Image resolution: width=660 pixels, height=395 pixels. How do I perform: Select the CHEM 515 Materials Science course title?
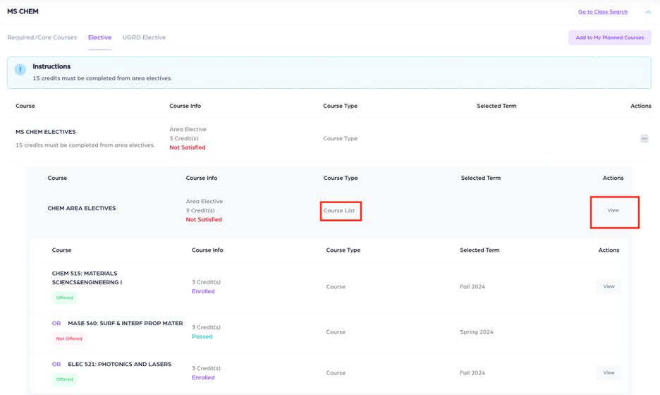click(85, 278)
